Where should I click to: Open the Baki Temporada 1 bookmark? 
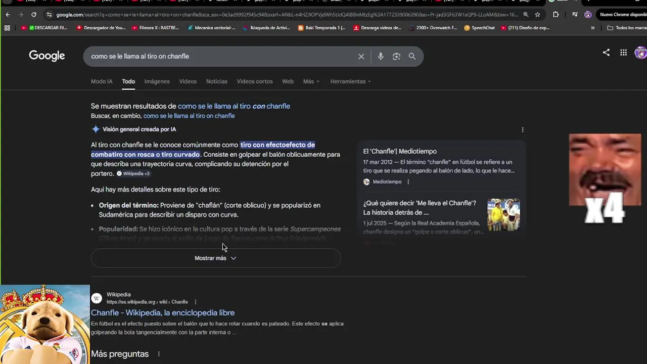click(321, 28)
